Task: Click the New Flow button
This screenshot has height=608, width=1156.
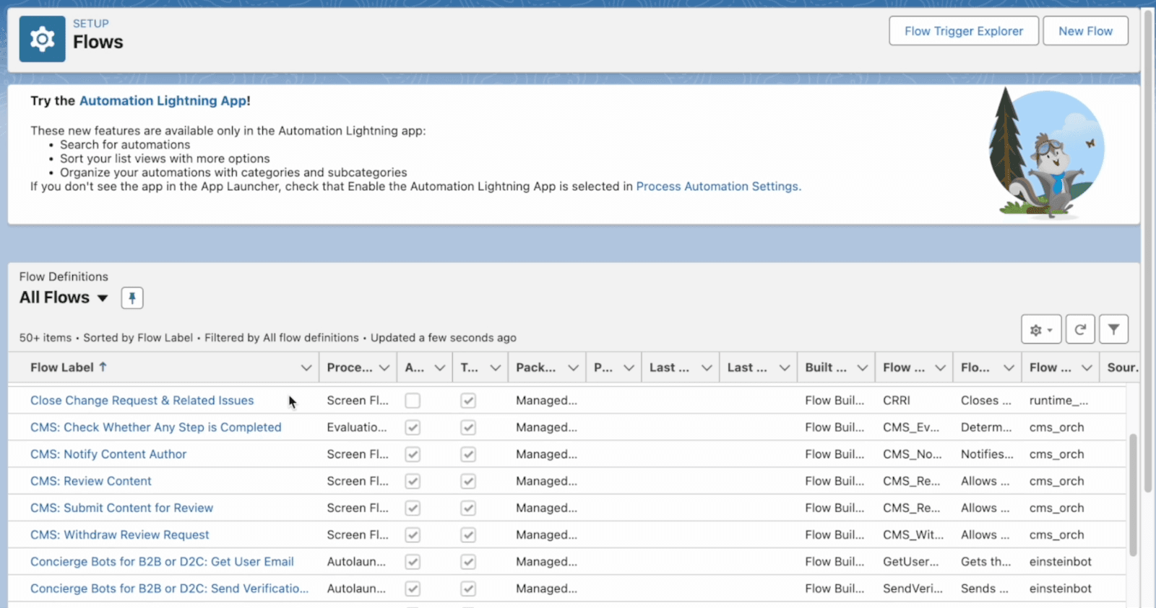Action: point(1084,31)
